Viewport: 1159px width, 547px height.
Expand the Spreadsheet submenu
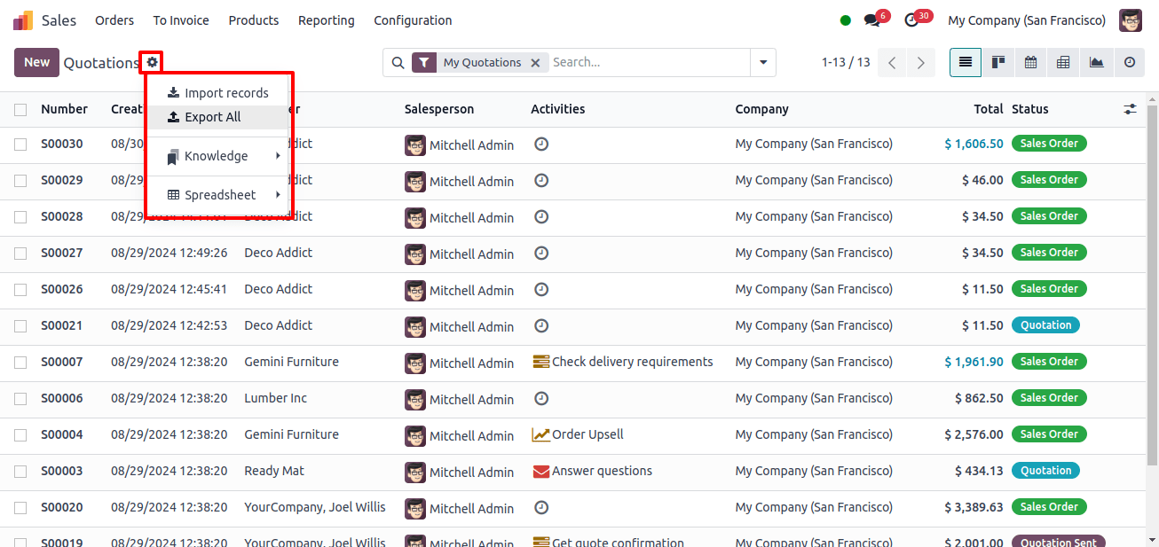click(x=219, y=195)
